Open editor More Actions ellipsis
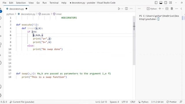This screenshot has height=104, width=185. (131, 9)
